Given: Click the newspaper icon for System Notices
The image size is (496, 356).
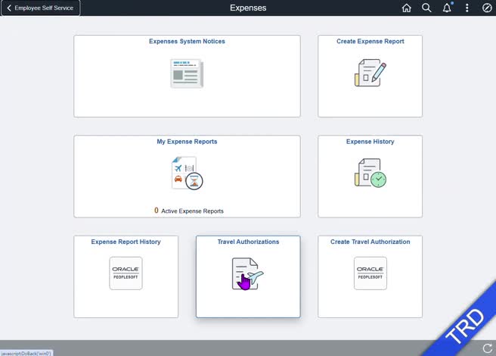Looking at the screenshot, I should point(187,73).
